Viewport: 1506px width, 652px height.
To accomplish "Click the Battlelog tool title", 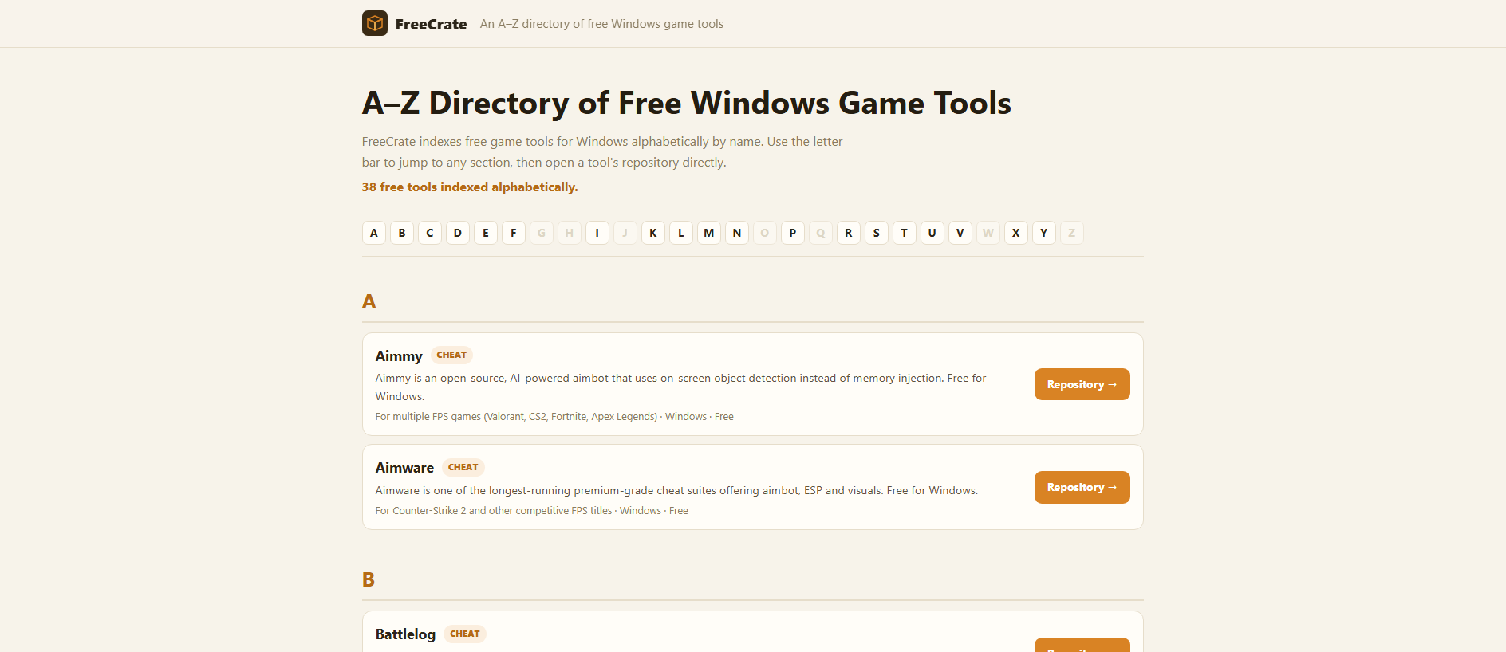I will [x=405, y=634].
